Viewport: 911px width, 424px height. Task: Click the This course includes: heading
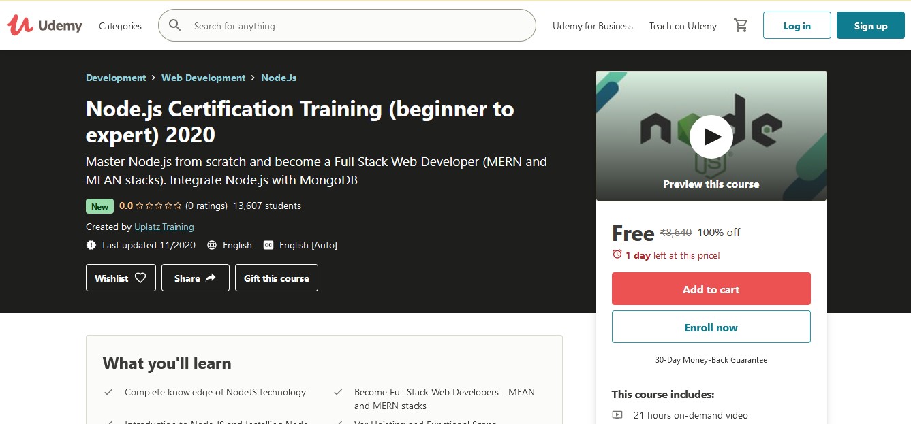click(x=663, y=394)
